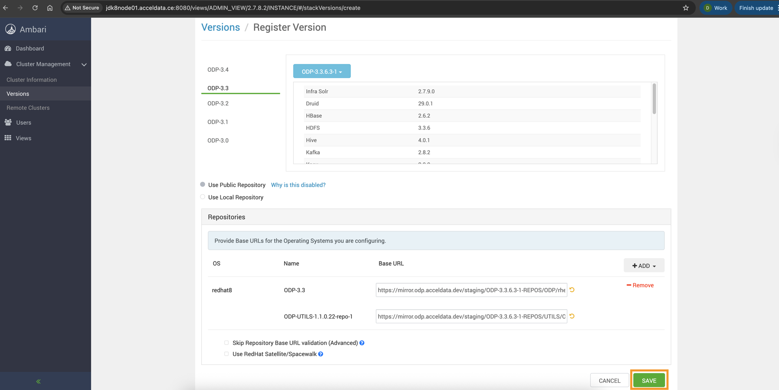779x390 pixels.
Task: Switch to the ODP-3.4 stack tab
Action: (218, 70)
